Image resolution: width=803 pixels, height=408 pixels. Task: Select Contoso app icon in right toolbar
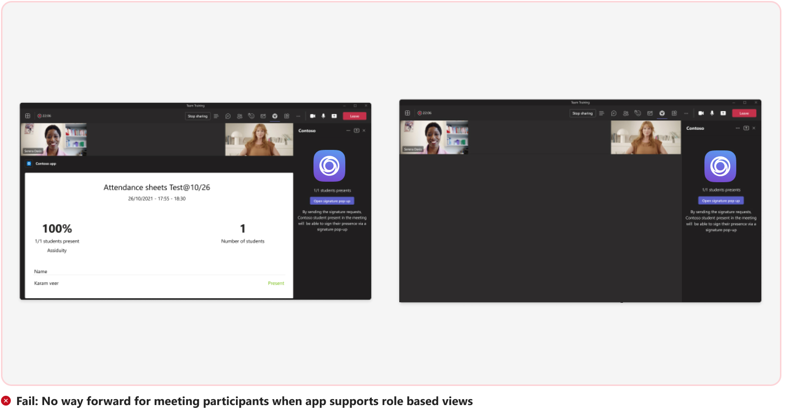coord(662,113)
